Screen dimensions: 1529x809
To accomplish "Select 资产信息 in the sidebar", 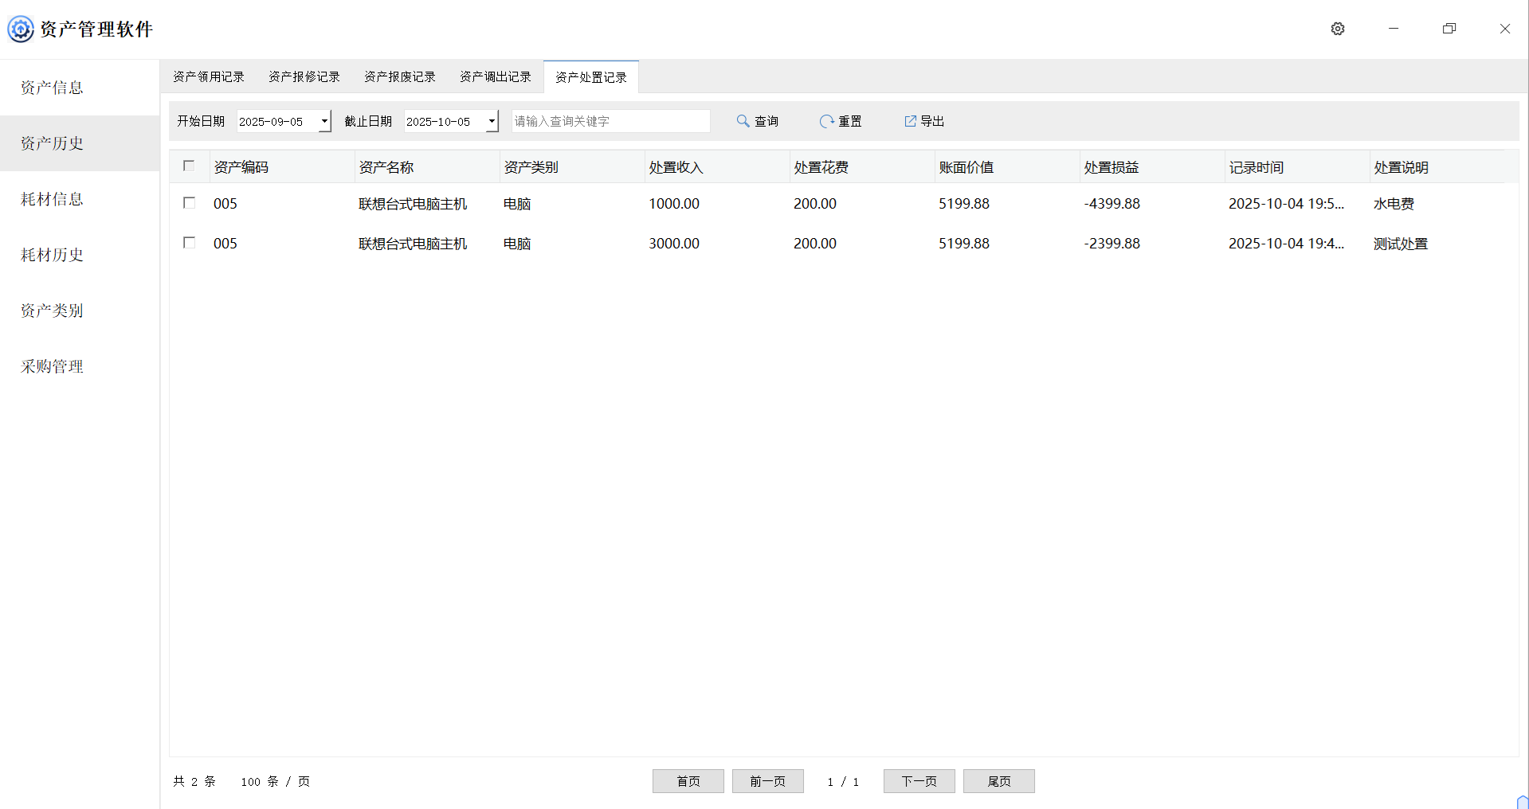I will point(51,88).
